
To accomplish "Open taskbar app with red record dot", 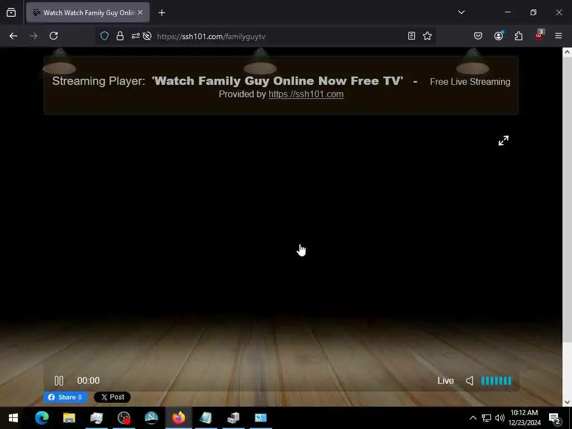I will click(124, 418).
